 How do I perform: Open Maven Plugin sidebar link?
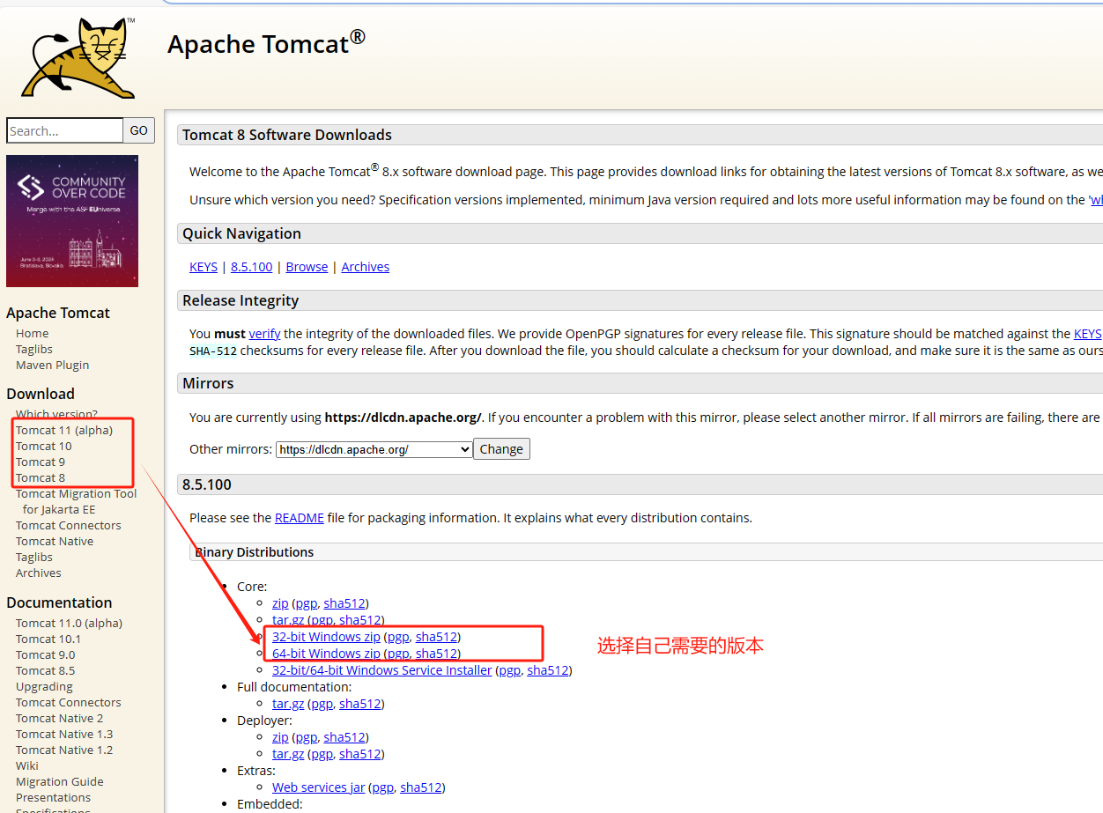click(53, 366)
